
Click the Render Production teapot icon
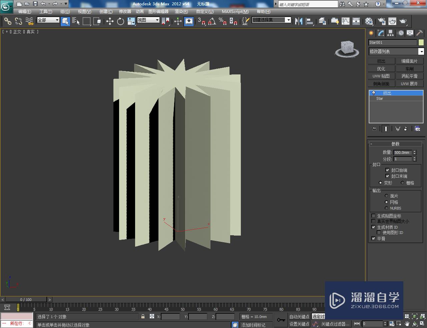403,21
